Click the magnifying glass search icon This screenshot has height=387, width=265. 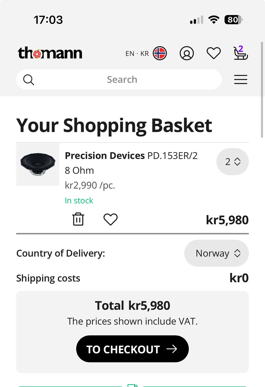(29, 80)
